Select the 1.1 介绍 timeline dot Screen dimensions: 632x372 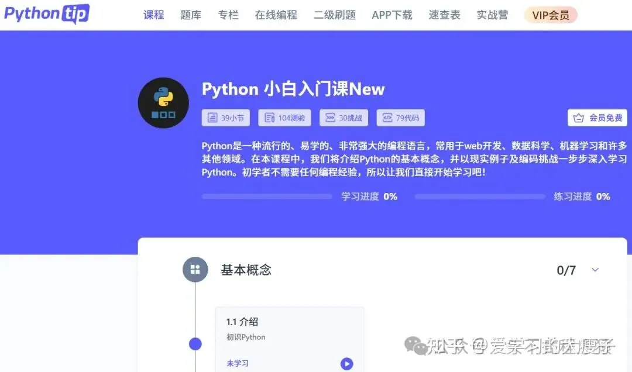195,344
